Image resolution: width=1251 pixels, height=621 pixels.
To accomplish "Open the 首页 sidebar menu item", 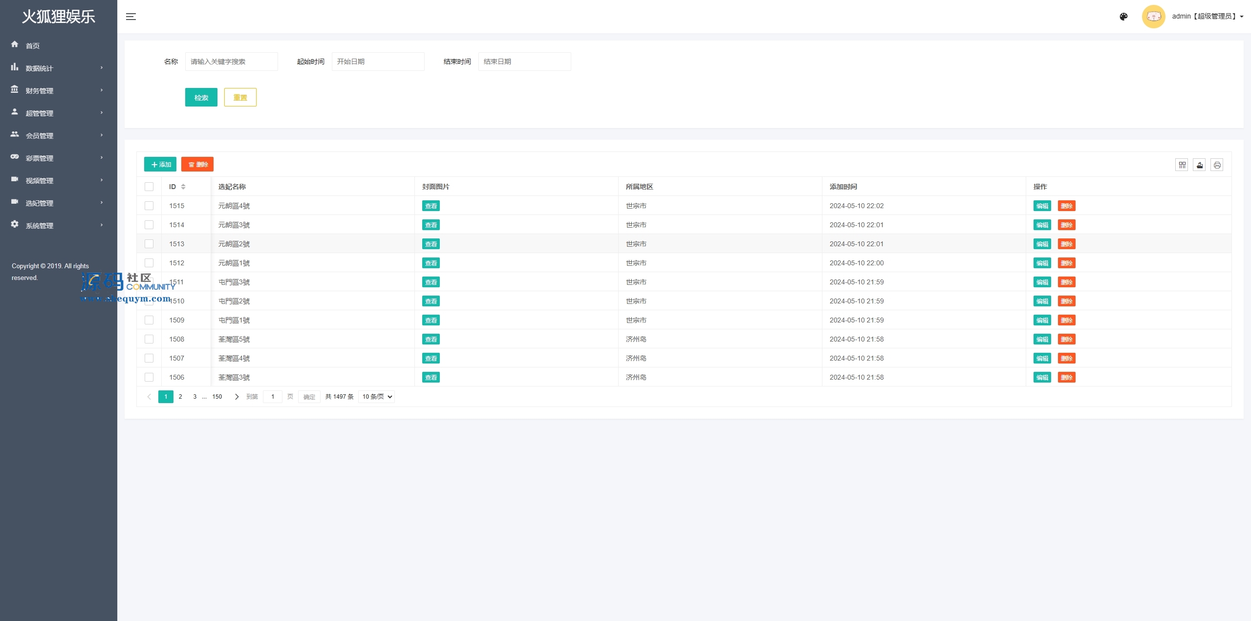I will [33, 46].
